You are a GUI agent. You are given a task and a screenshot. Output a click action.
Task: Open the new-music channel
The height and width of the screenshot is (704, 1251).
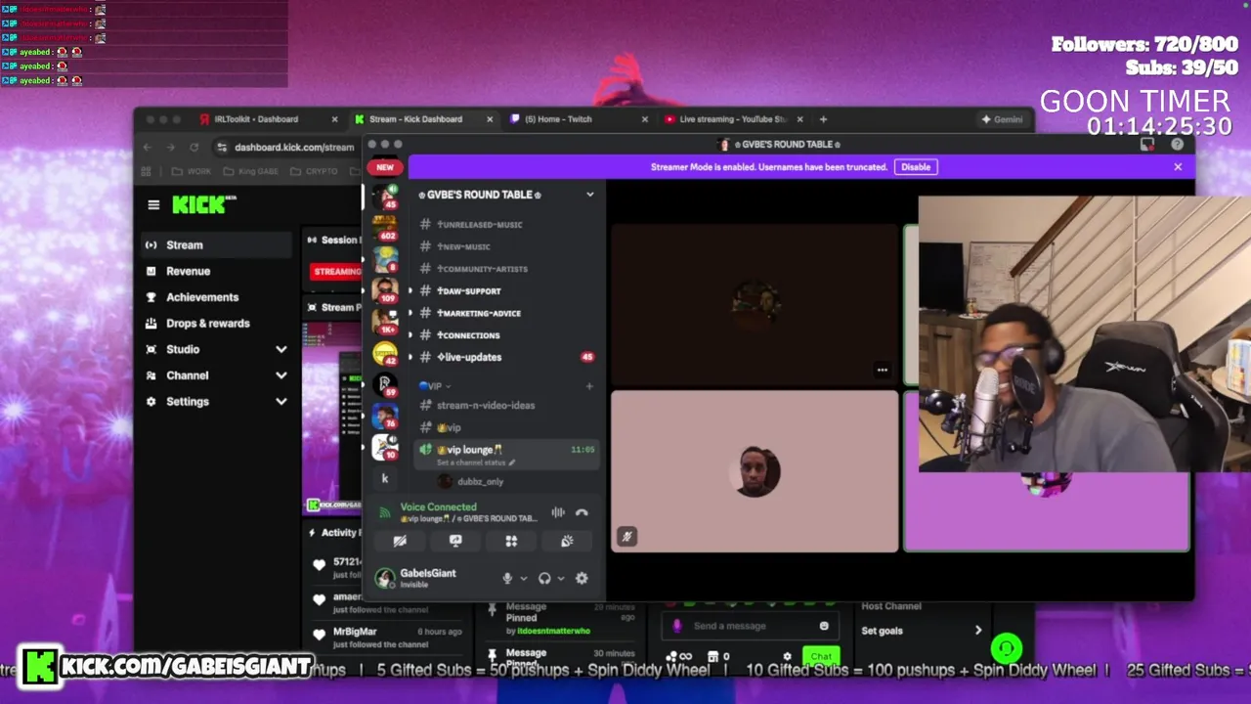(x=463, y=246)
